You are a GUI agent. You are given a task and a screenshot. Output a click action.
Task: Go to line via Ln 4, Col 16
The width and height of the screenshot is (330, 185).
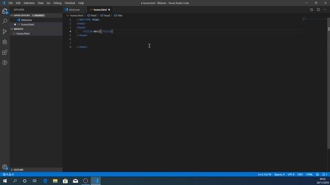click(x=265, y=174)
